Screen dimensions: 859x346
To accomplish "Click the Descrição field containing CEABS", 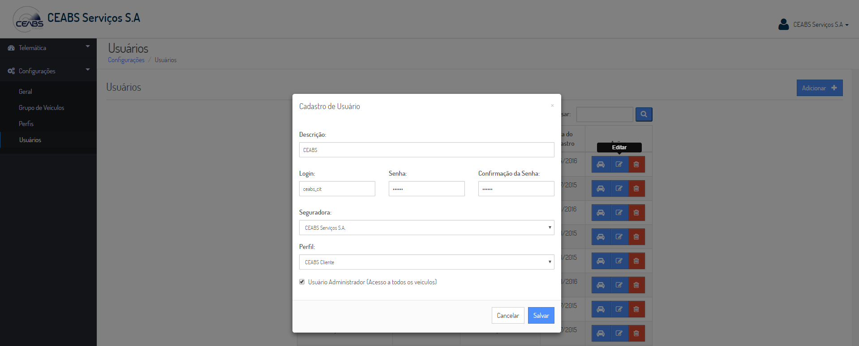I will pos(426,150).
